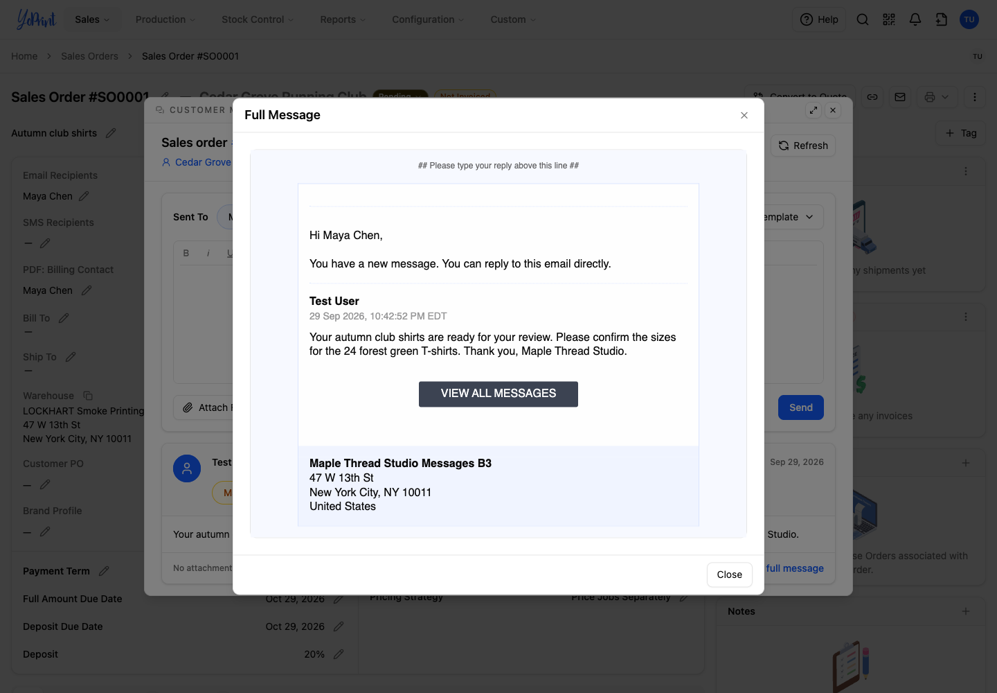Close the Full Message dialog with X icon

coord(744,115)
